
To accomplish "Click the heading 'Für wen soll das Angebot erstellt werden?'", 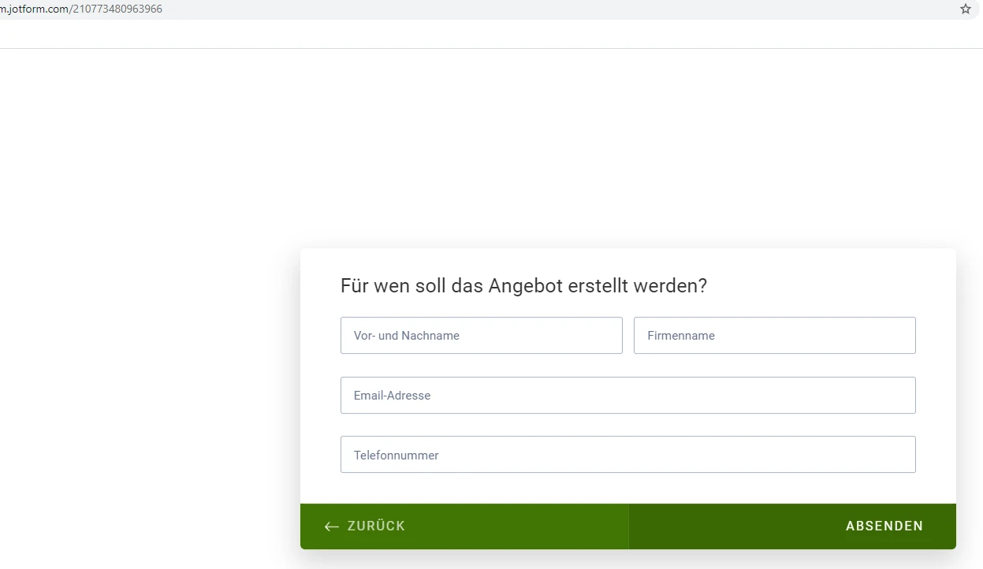I will click(523, 285).
